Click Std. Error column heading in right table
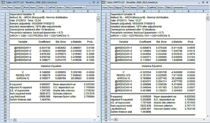 click(161, 42)
